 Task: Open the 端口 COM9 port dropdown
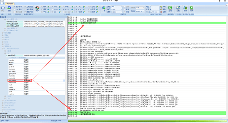pos(121,9)
